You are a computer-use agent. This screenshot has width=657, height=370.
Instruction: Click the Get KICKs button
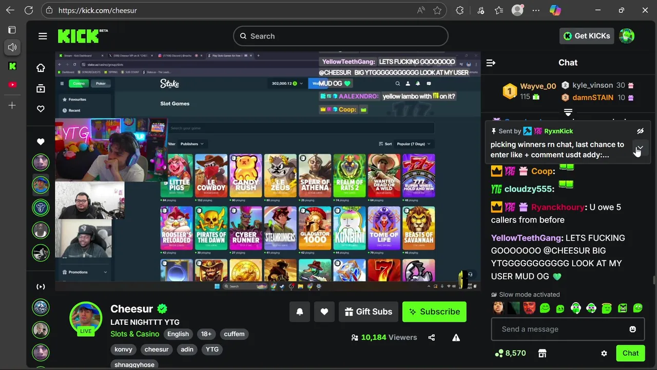point(587,36)
